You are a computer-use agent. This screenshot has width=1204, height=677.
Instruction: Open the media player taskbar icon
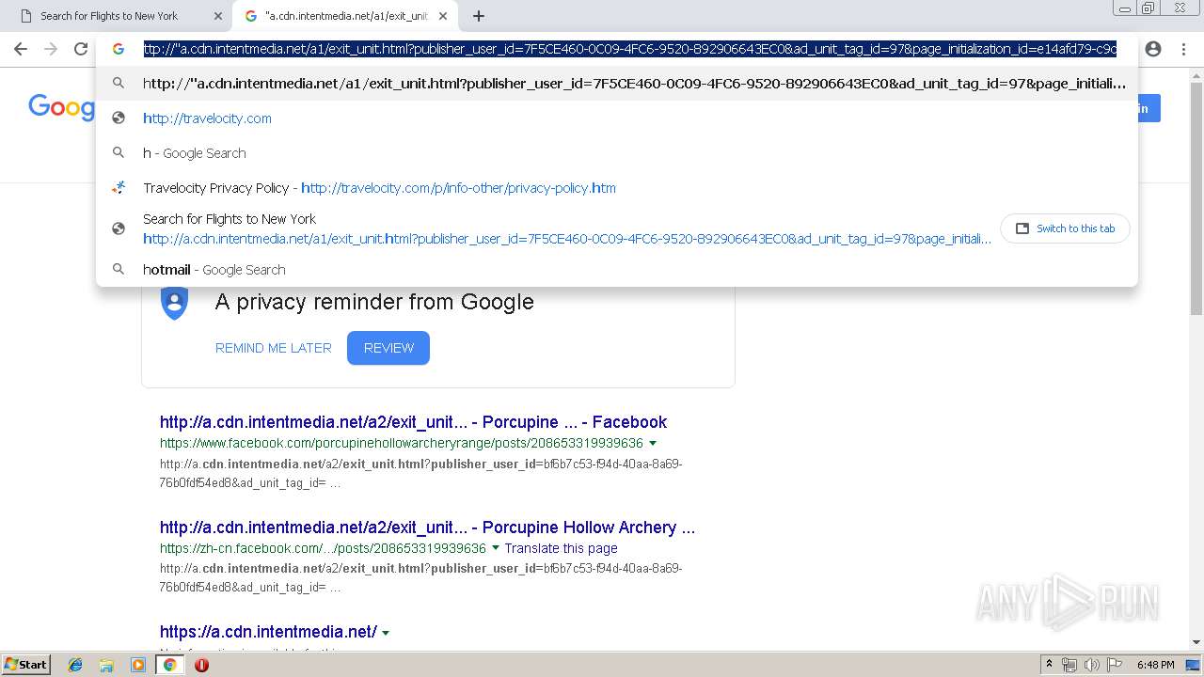138,665
